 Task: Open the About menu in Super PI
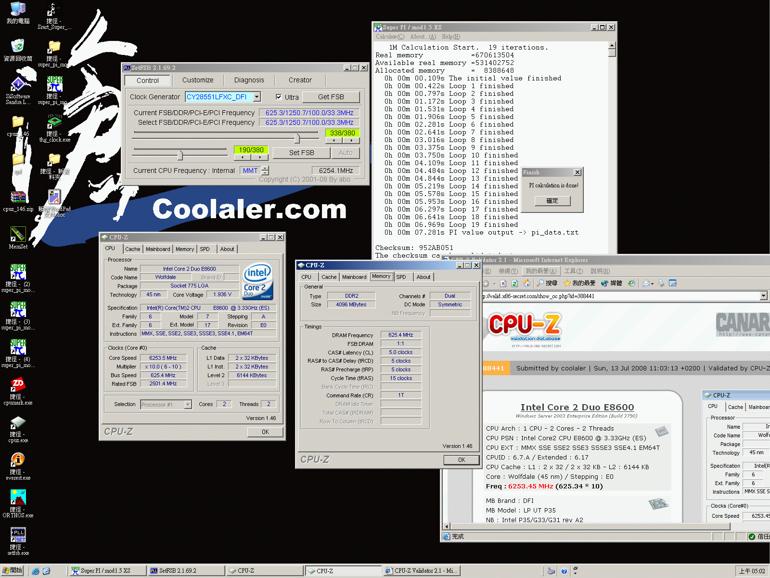coord(423,37)
